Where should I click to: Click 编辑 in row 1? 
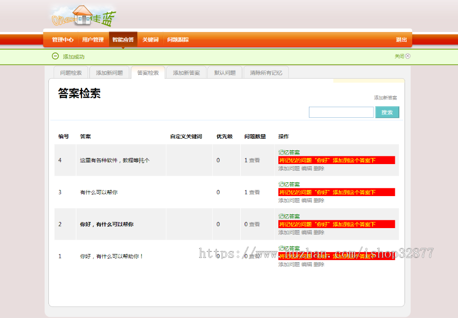point(307,265)
